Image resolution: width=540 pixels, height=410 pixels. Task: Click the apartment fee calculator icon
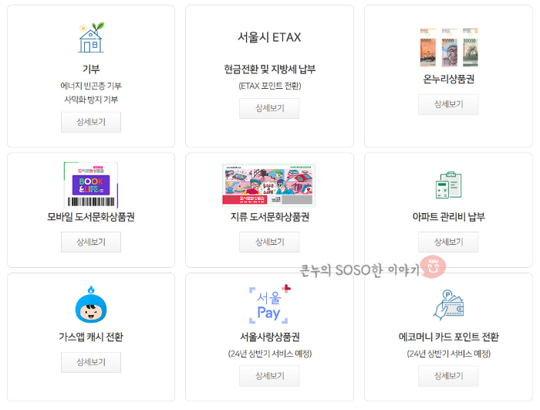pos(448,185)
